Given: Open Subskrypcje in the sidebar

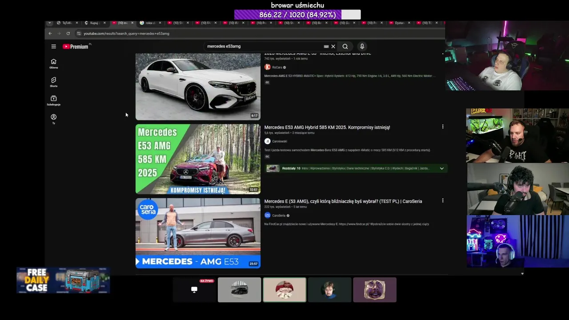Looking at the screenshot, I should click(53, 100).
